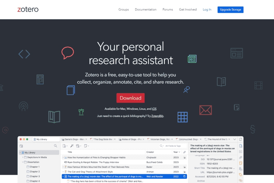The width and height of the screenshot is (274, 183).
Task: Click the Upgrade Storage button
Action: click(x=230, y=10)
